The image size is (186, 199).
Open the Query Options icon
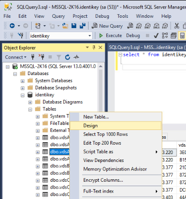coord(174,36)
